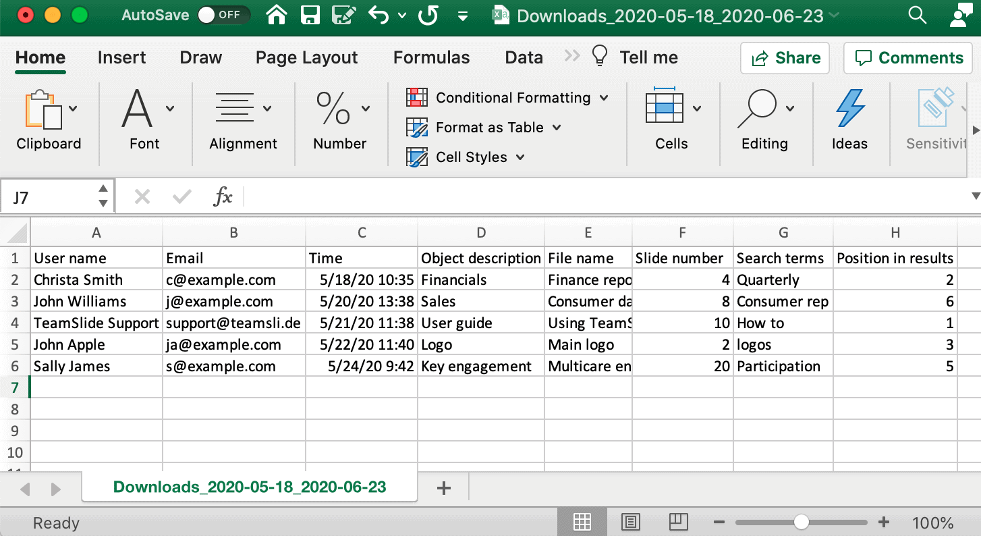Click the Undo arrow icon
Viewport: 981px width, 536px height.
379,15
